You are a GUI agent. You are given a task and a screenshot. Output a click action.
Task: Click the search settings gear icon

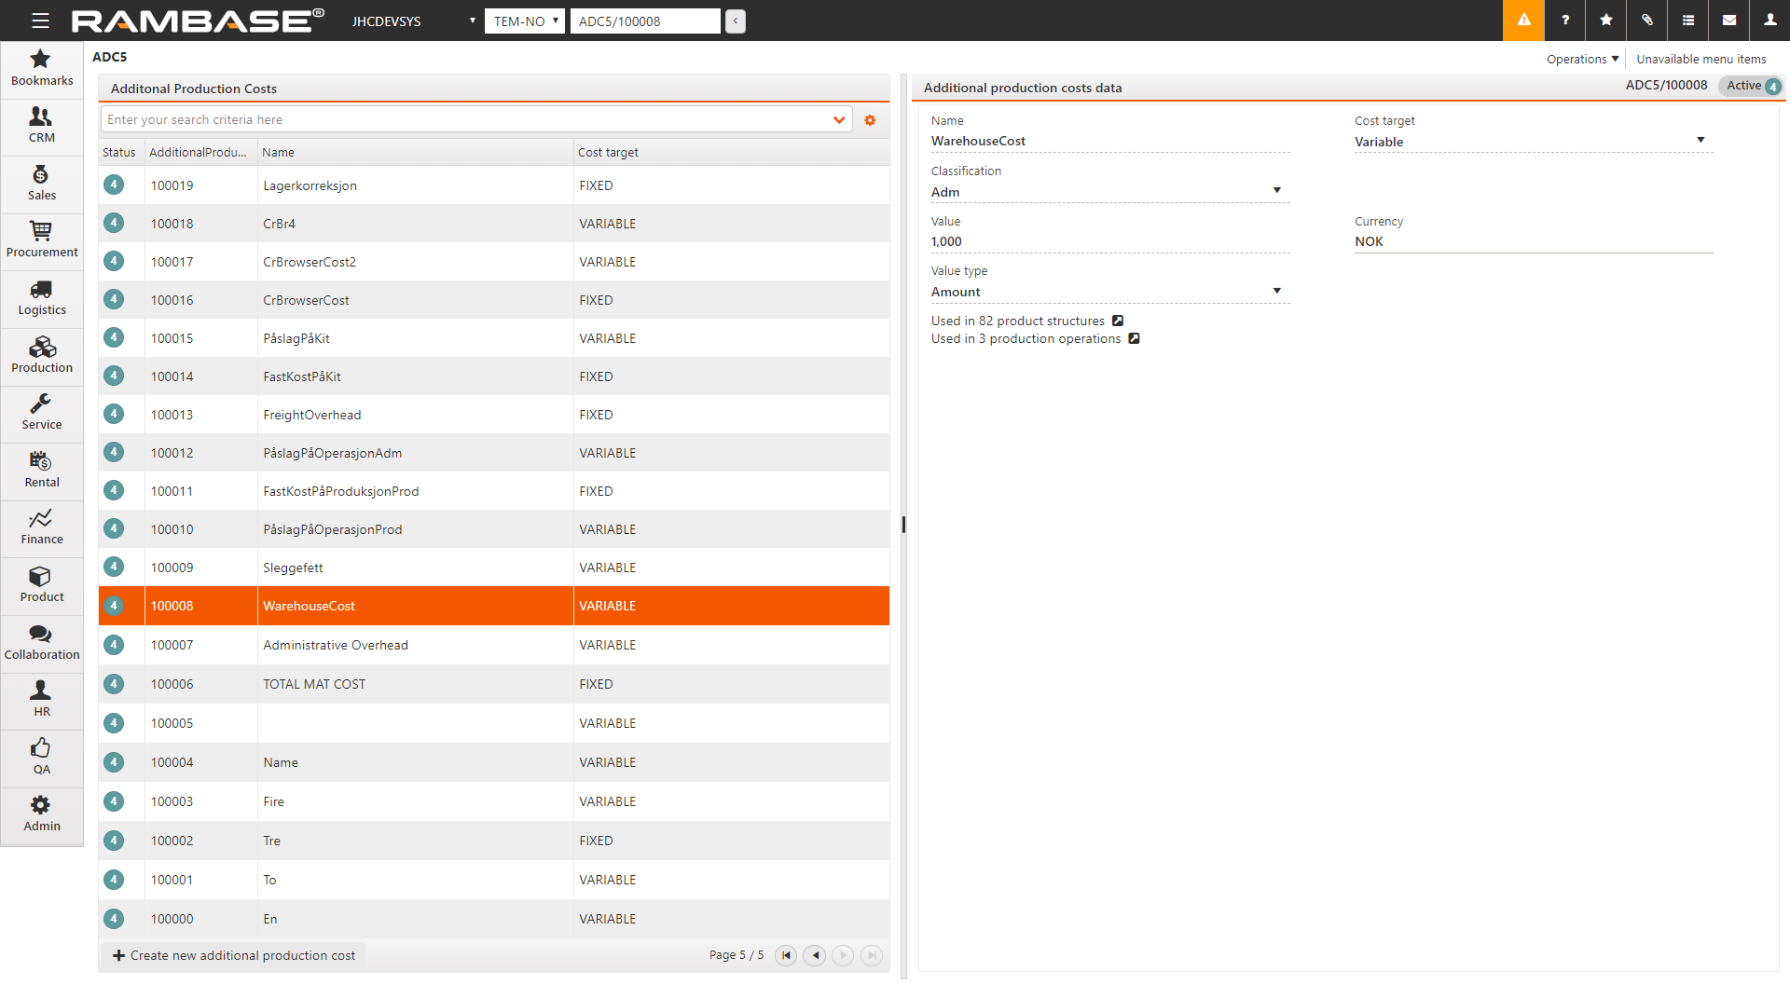click(870, 120)
